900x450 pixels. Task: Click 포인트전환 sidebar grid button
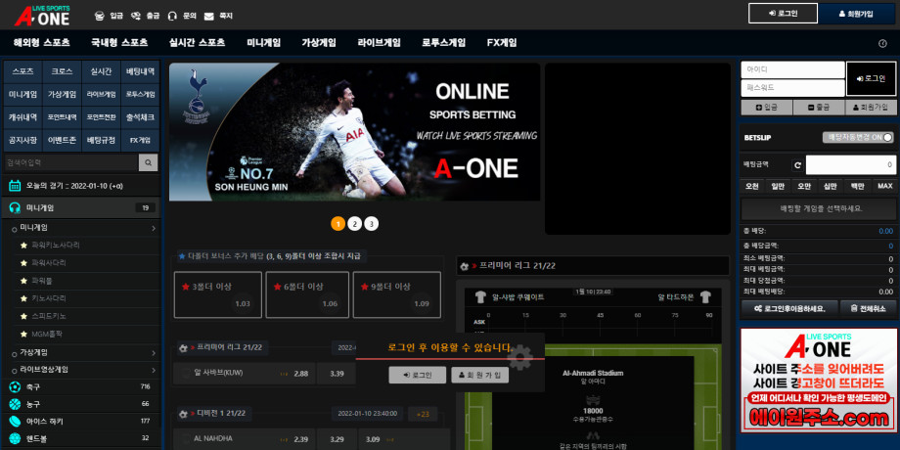(x=101, y=117)
